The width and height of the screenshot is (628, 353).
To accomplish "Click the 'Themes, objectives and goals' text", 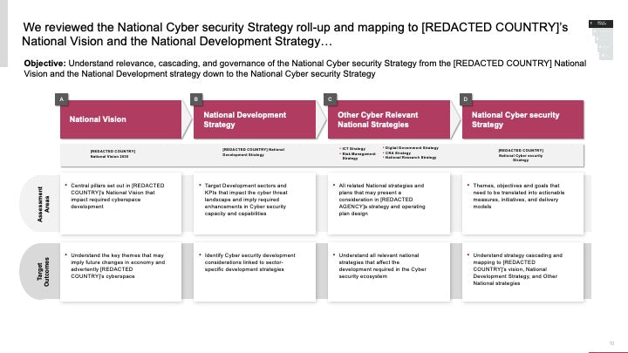I will coord(518,196).
